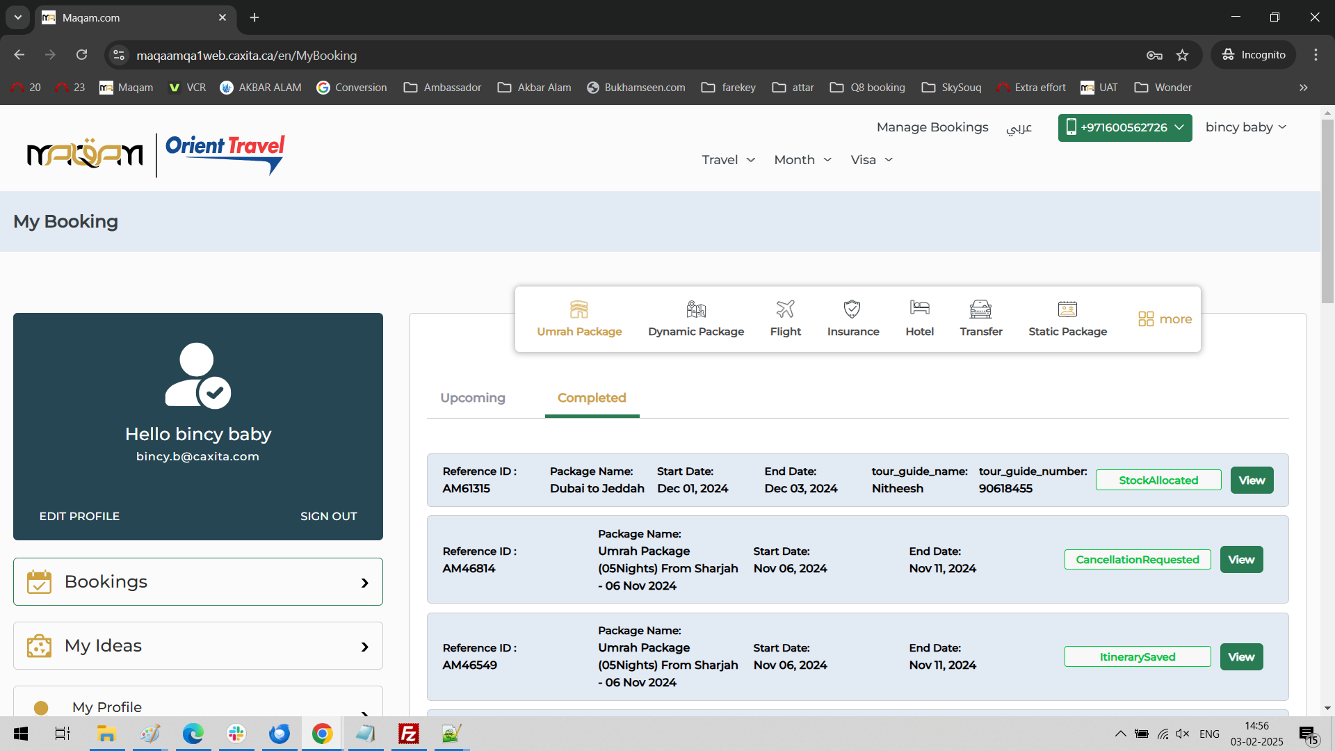Open the Visa dropdown menu
The height and width of the screenshot is (751, 1335).
click(x=871, y=160)
